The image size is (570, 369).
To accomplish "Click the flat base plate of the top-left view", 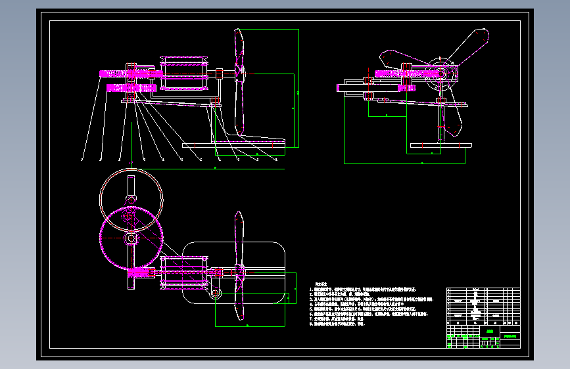I will (233, 145).
